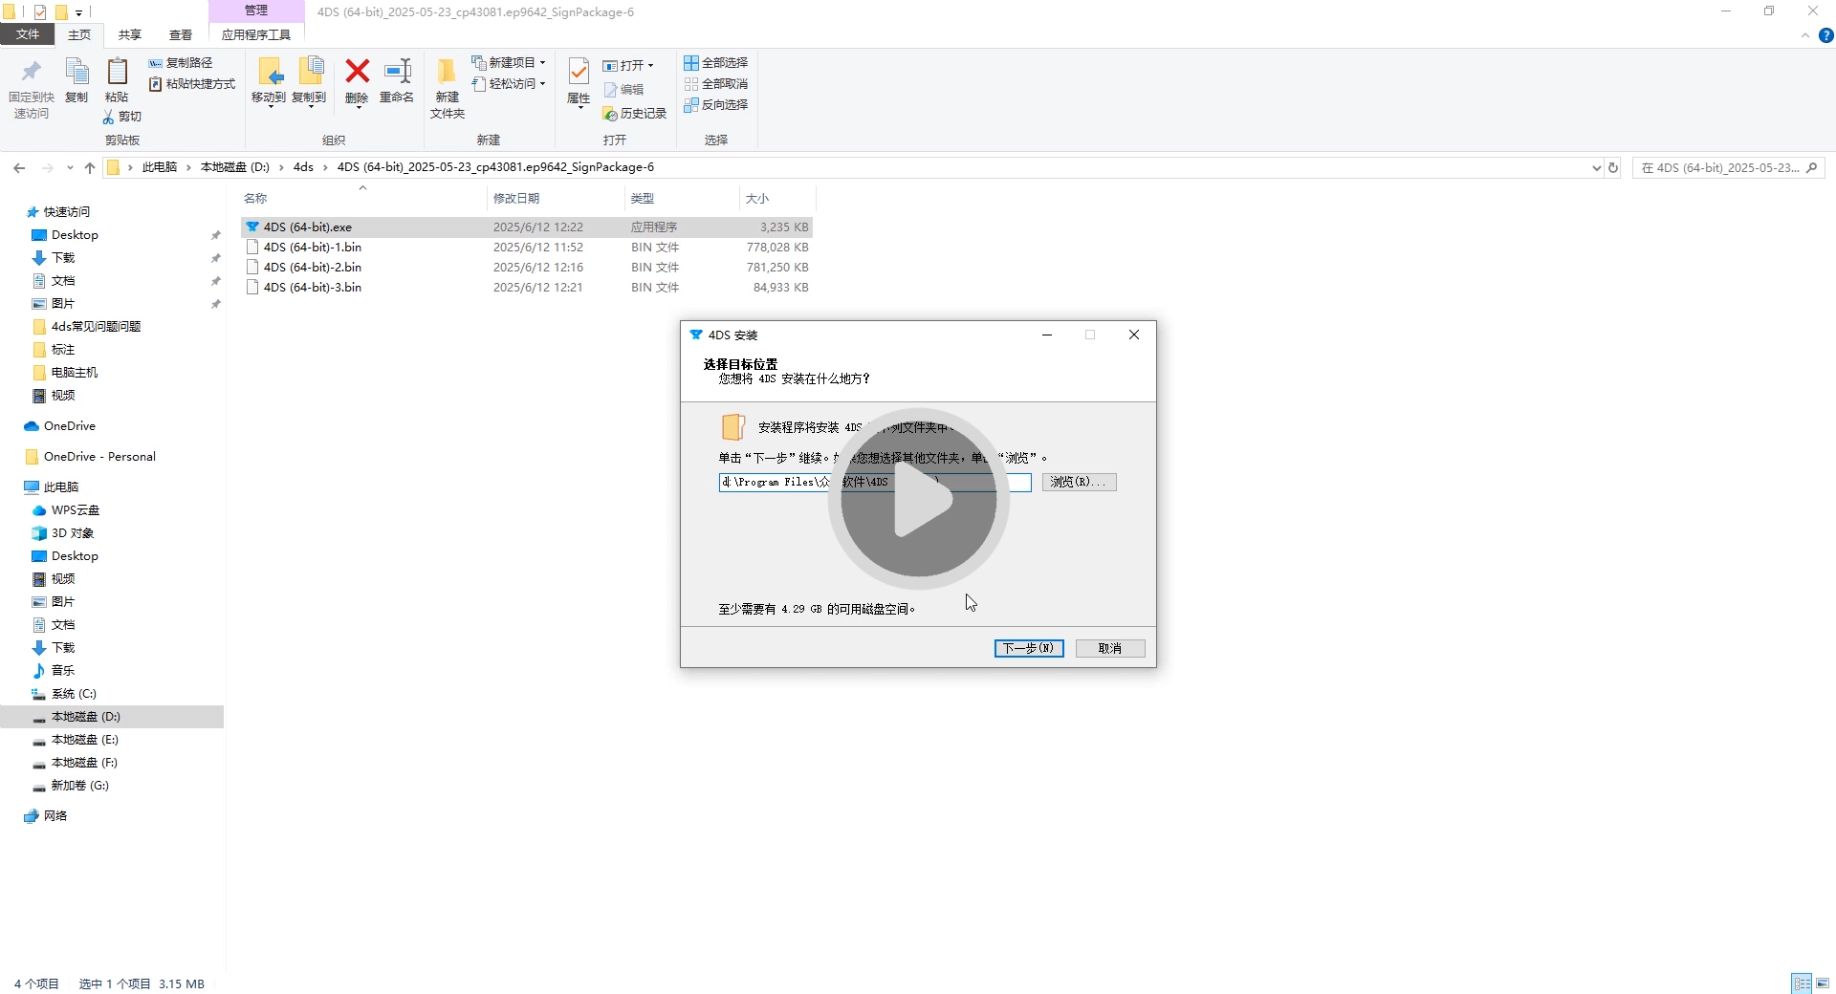Sort files by 名称 column header
This screenshot has width=1836, height=994.
(255, 199)
